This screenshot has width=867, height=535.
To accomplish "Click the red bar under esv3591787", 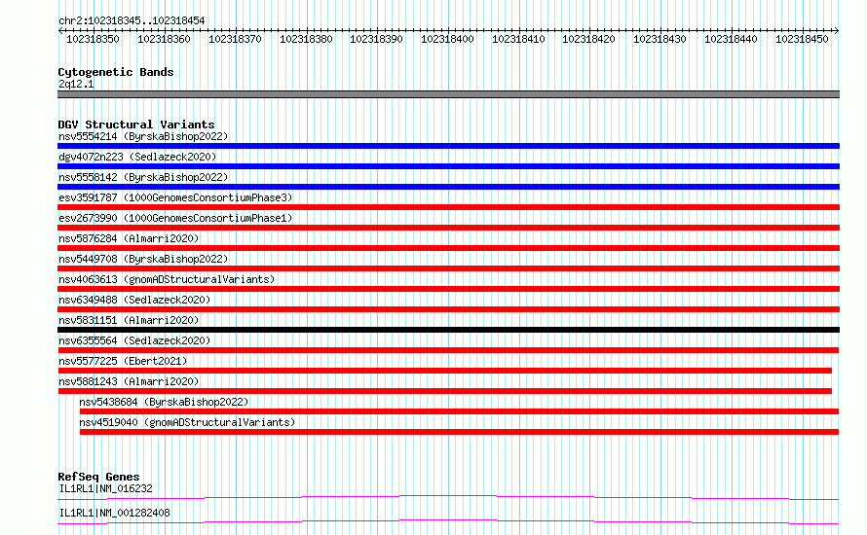I will (448, 207).
